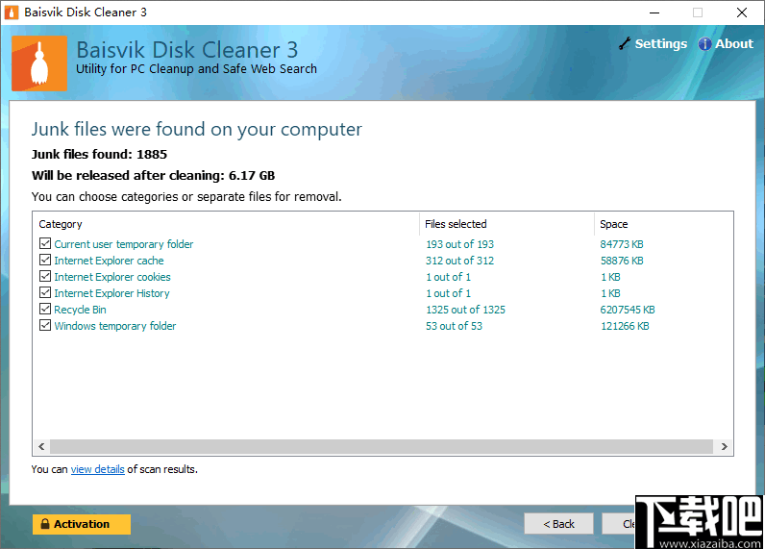Toggle Internet Explorer cookies checkbox
Screen dimensions: 765x549
pyautogui.click(x=45, y=276)
